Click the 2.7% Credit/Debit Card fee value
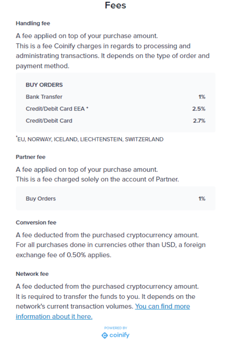The width and height of the screenshot is (227, 340). click(x=199, y=121)
